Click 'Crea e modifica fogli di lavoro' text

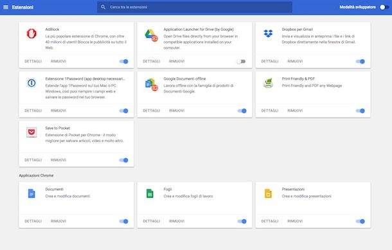pos(188,196)
